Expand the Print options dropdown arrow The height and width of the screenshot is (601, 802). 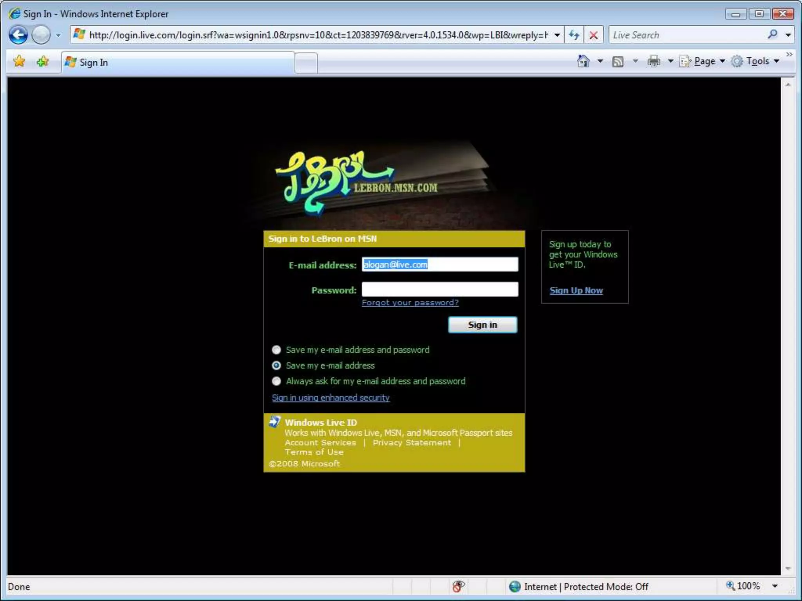click(670, 61)
